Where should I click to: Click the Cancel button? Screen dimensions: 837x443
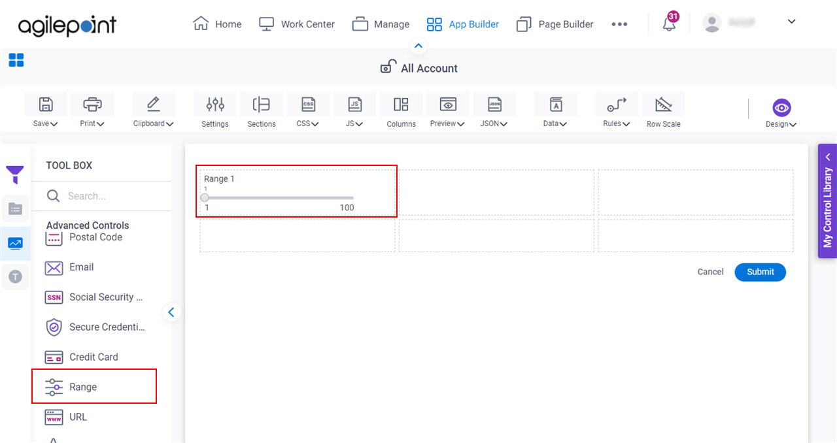710,272
